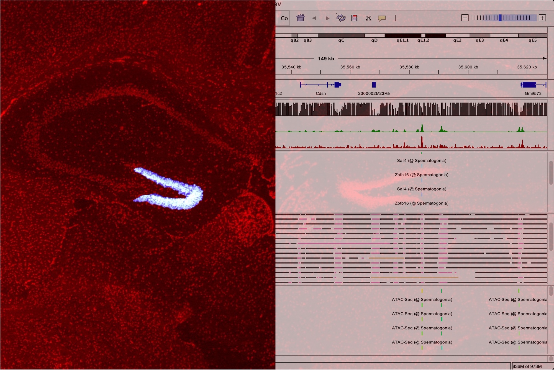
Task: Click the Sall4 track panel scrollbar
Action: click(551, 173)
